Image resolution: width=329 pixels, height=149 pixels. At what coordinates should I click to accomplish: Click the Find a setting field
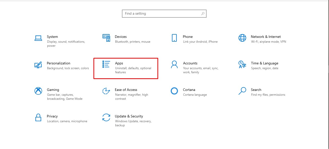click(x=161, y=14)
